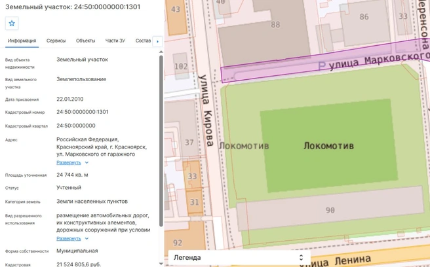This screenshot has width=430, height=267.
Task: Click the orange building 33 near 31
Action: click(x=192, y=176)
